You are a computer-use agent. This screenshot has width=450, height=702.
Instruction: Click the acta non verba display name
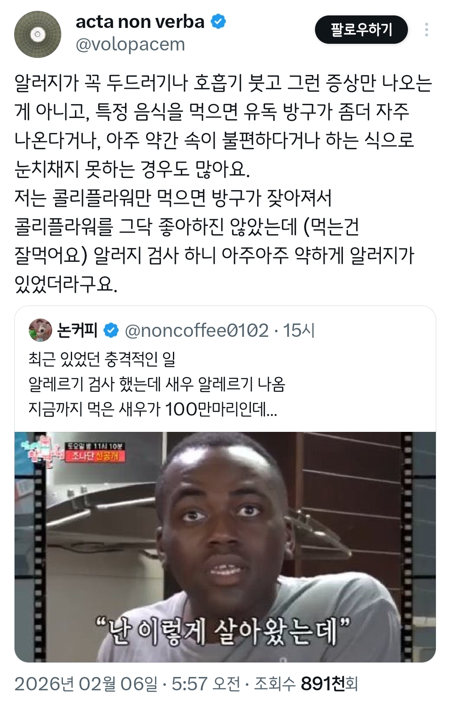(140, 22)
